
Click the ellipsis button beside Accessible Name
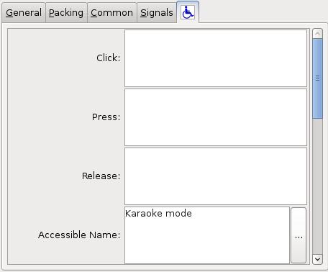[299, 235]
